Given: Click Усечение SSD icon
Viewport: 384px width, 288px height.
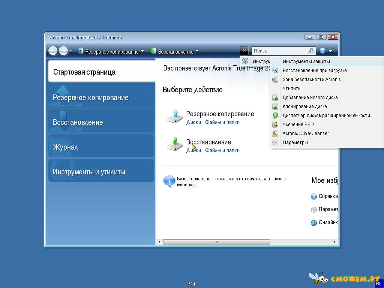Looking at the screenshot, I should pyautogui.click(x=275, y=124).
